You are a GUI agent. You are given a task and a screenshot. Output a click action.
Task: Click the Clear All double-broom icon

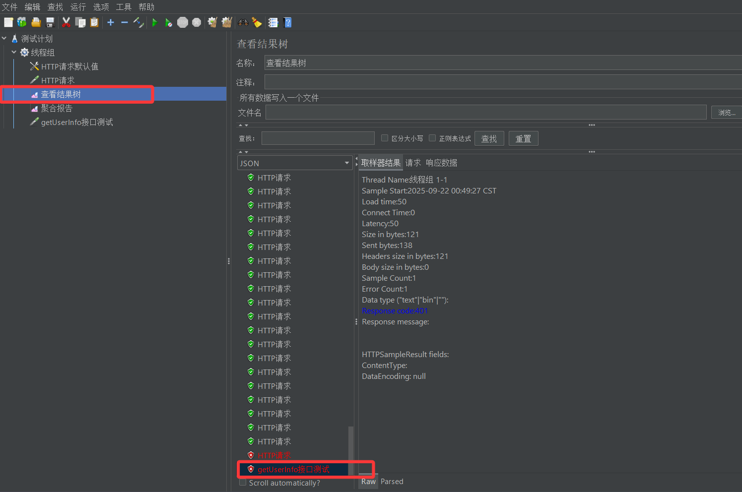227,22
